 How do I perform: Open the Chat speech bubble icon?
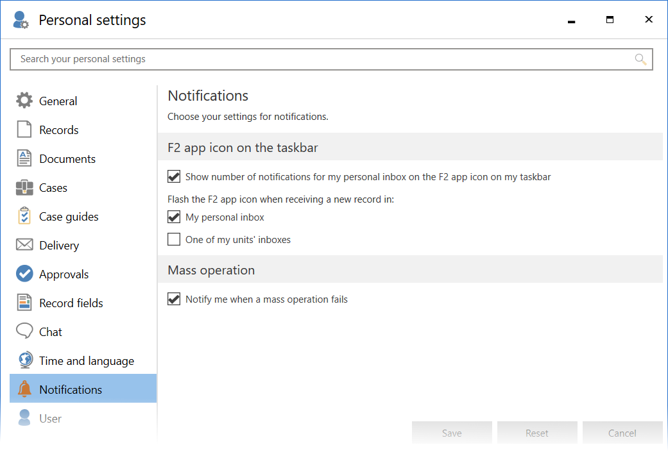pos(24,331)
